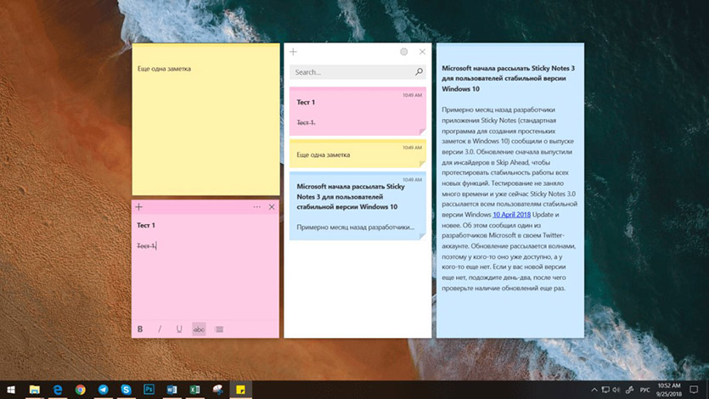
Task: Open Telegram from the taskbar
Action: [104, 389]
